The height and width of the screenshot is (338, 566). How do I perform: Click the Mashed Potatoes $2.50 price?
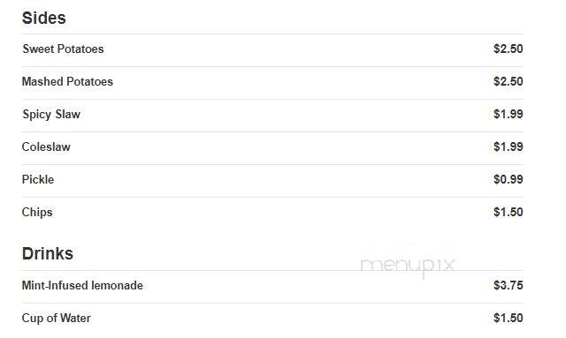coord(508,81)
